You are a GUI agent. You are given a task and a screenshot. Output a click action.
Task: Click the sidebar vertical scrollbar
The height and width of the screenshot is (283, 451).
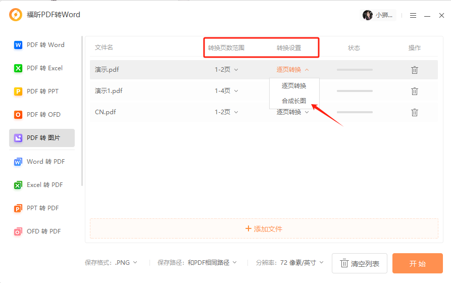(x=82, y=111)
